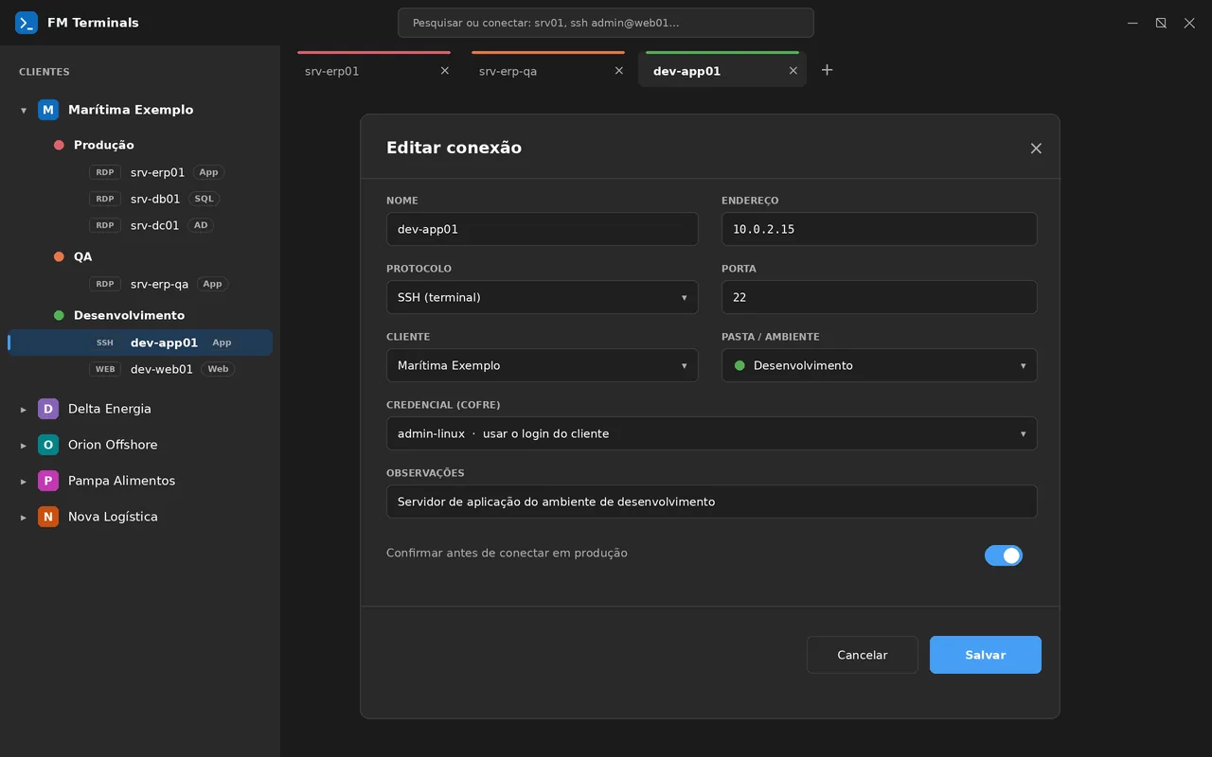Image resolution: width=1212 pixels, height=757 pixels.
Task: Click the search or connect bar
Action: click(x=606, y=23)
